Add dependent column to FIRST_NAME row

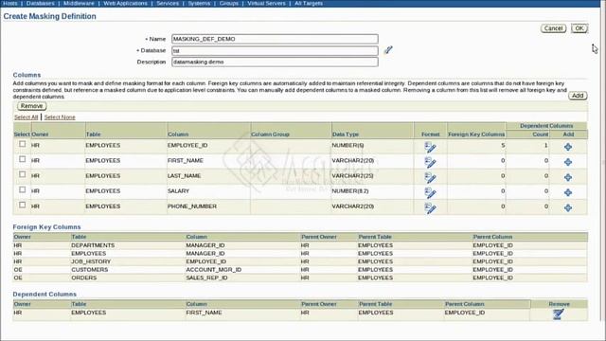click(x=568, y=162)
